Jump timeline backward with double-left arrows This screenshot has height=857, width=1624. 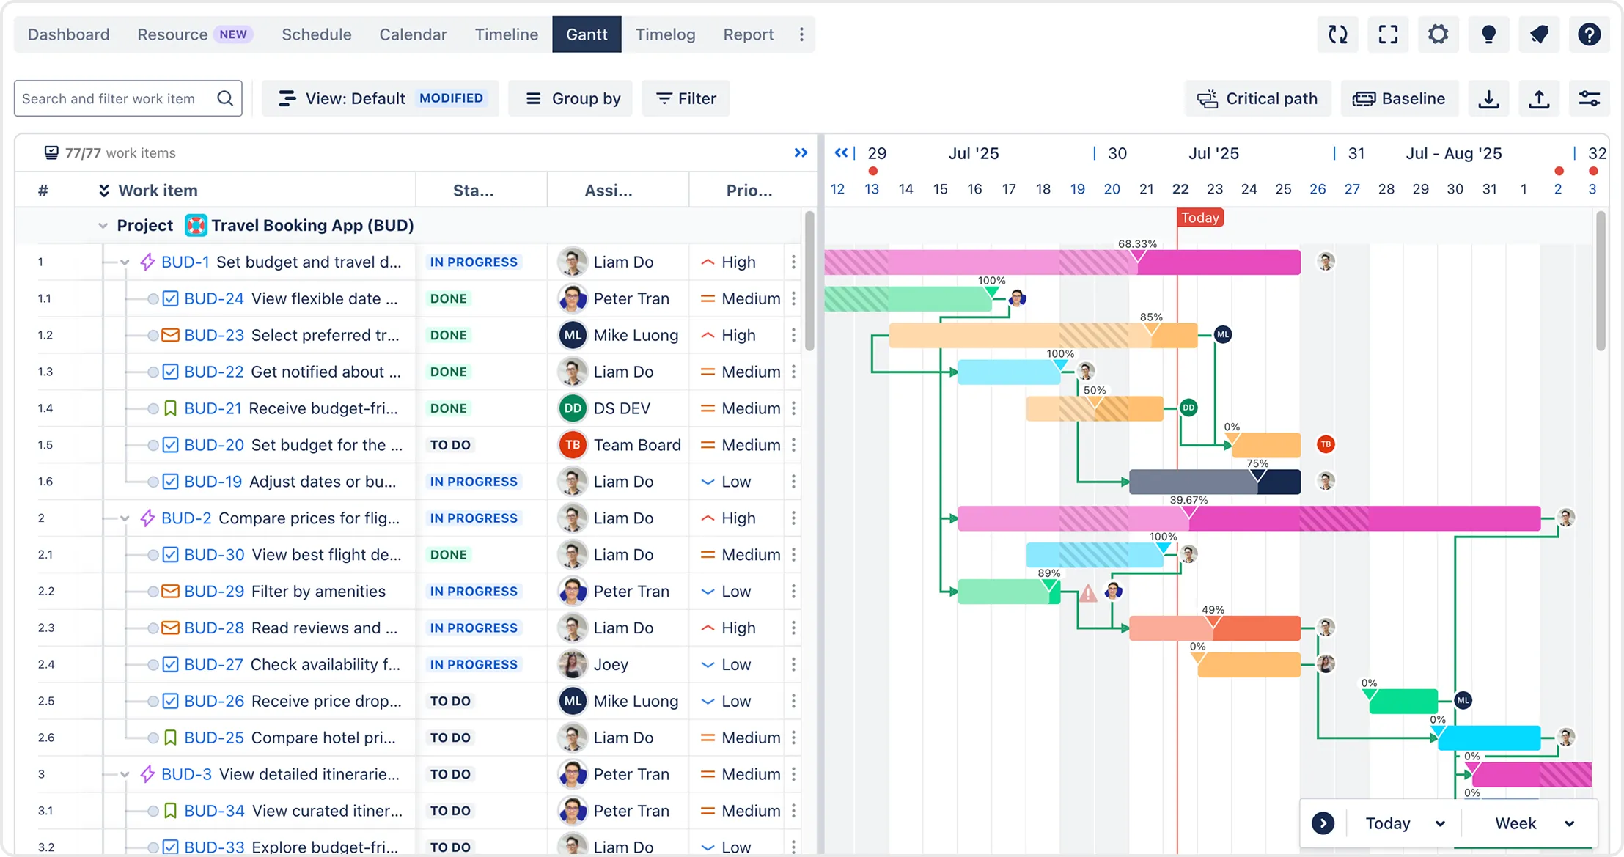841,152
